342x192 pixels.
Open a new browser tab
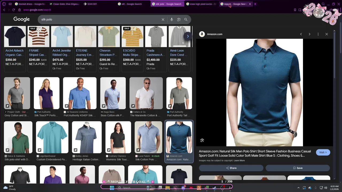pos(255,4)
